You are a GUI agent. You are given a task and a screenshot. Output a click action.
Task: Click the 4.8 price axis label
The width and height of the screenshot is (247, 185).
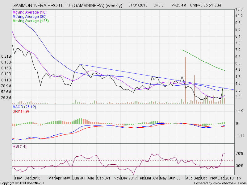pyautogui.click(x=238, y=77)
